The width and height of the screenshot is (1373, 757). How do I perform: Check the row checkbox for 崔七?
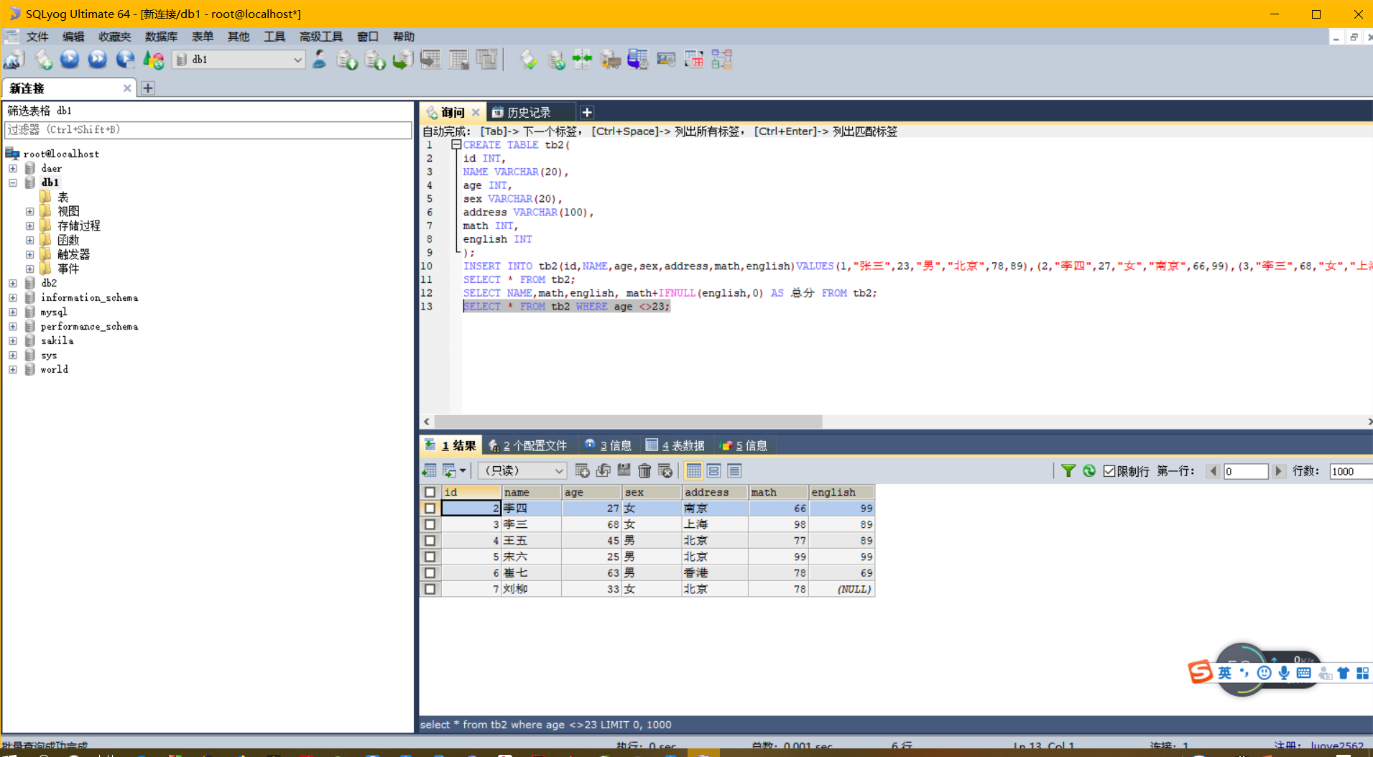point(430,573)
